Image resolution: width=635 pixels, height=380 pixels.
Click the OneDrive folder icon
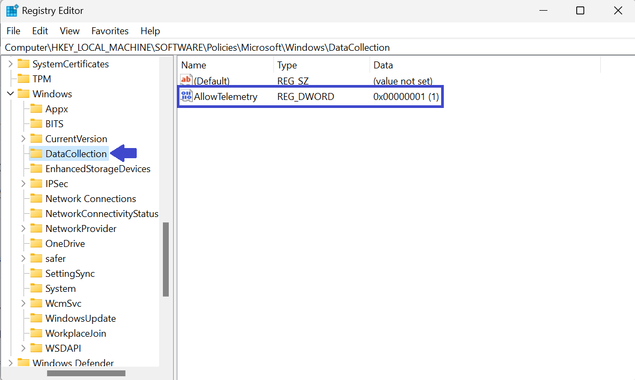pos(36,244)
